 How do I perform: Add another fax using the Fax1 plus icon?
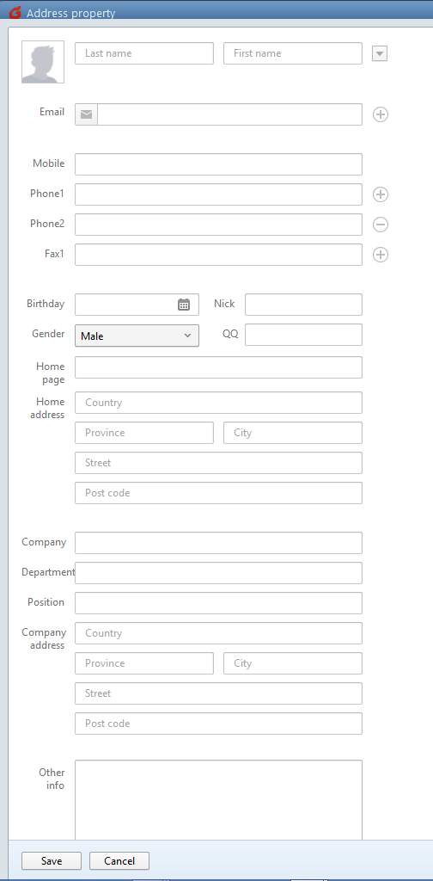pyautogui.click(x=381, y=255)
